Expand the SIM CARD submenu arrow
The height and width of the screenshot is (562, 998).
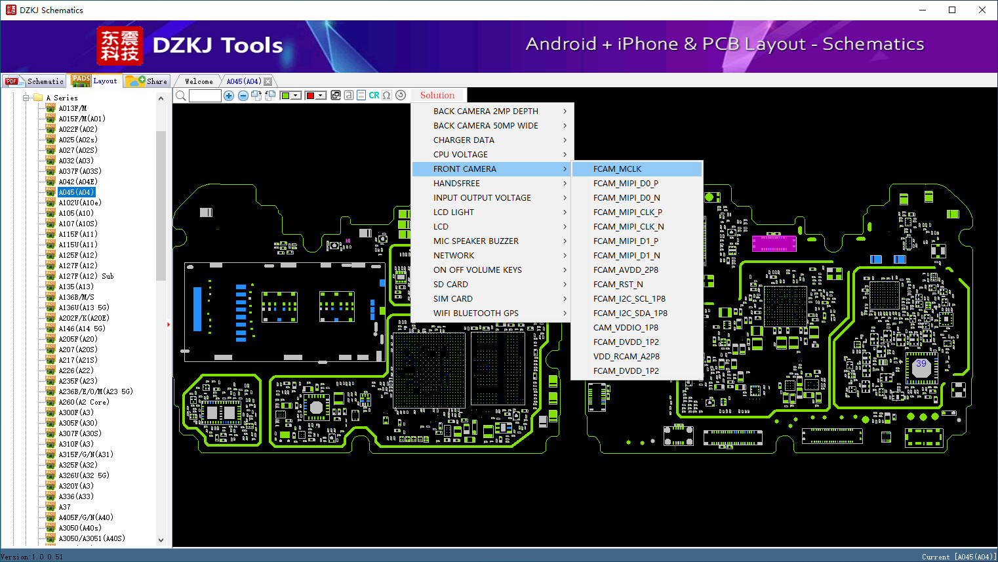(x=565, y=299)
